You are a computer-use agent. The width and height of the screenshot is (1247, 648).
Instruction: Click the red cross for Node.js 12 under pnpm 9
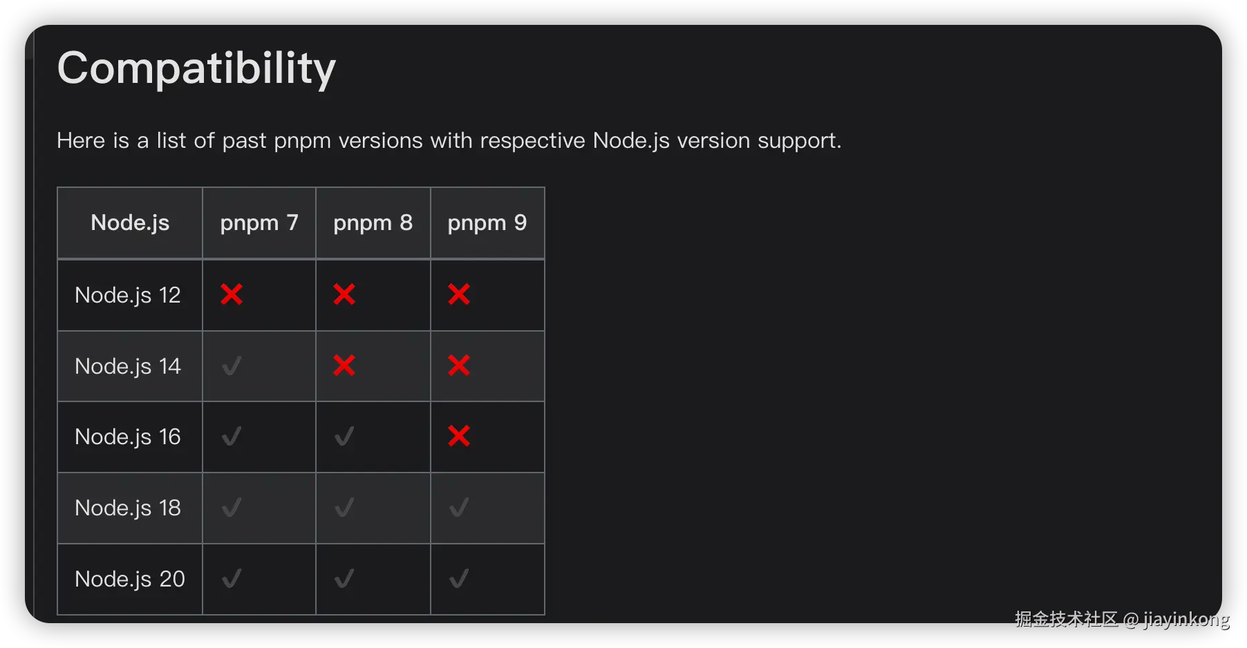[459, 294]
